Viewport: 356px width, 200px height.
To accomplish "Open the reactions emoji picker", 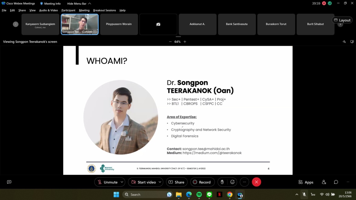I will (x=232, y=182).
